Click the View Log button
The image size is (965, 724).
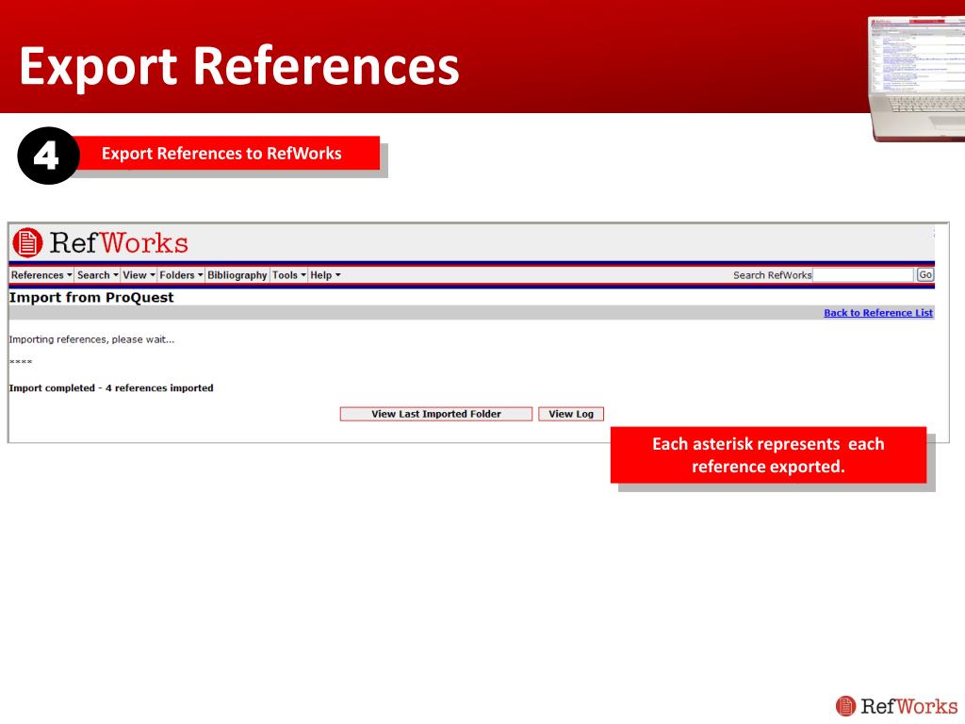click(571, 414)
